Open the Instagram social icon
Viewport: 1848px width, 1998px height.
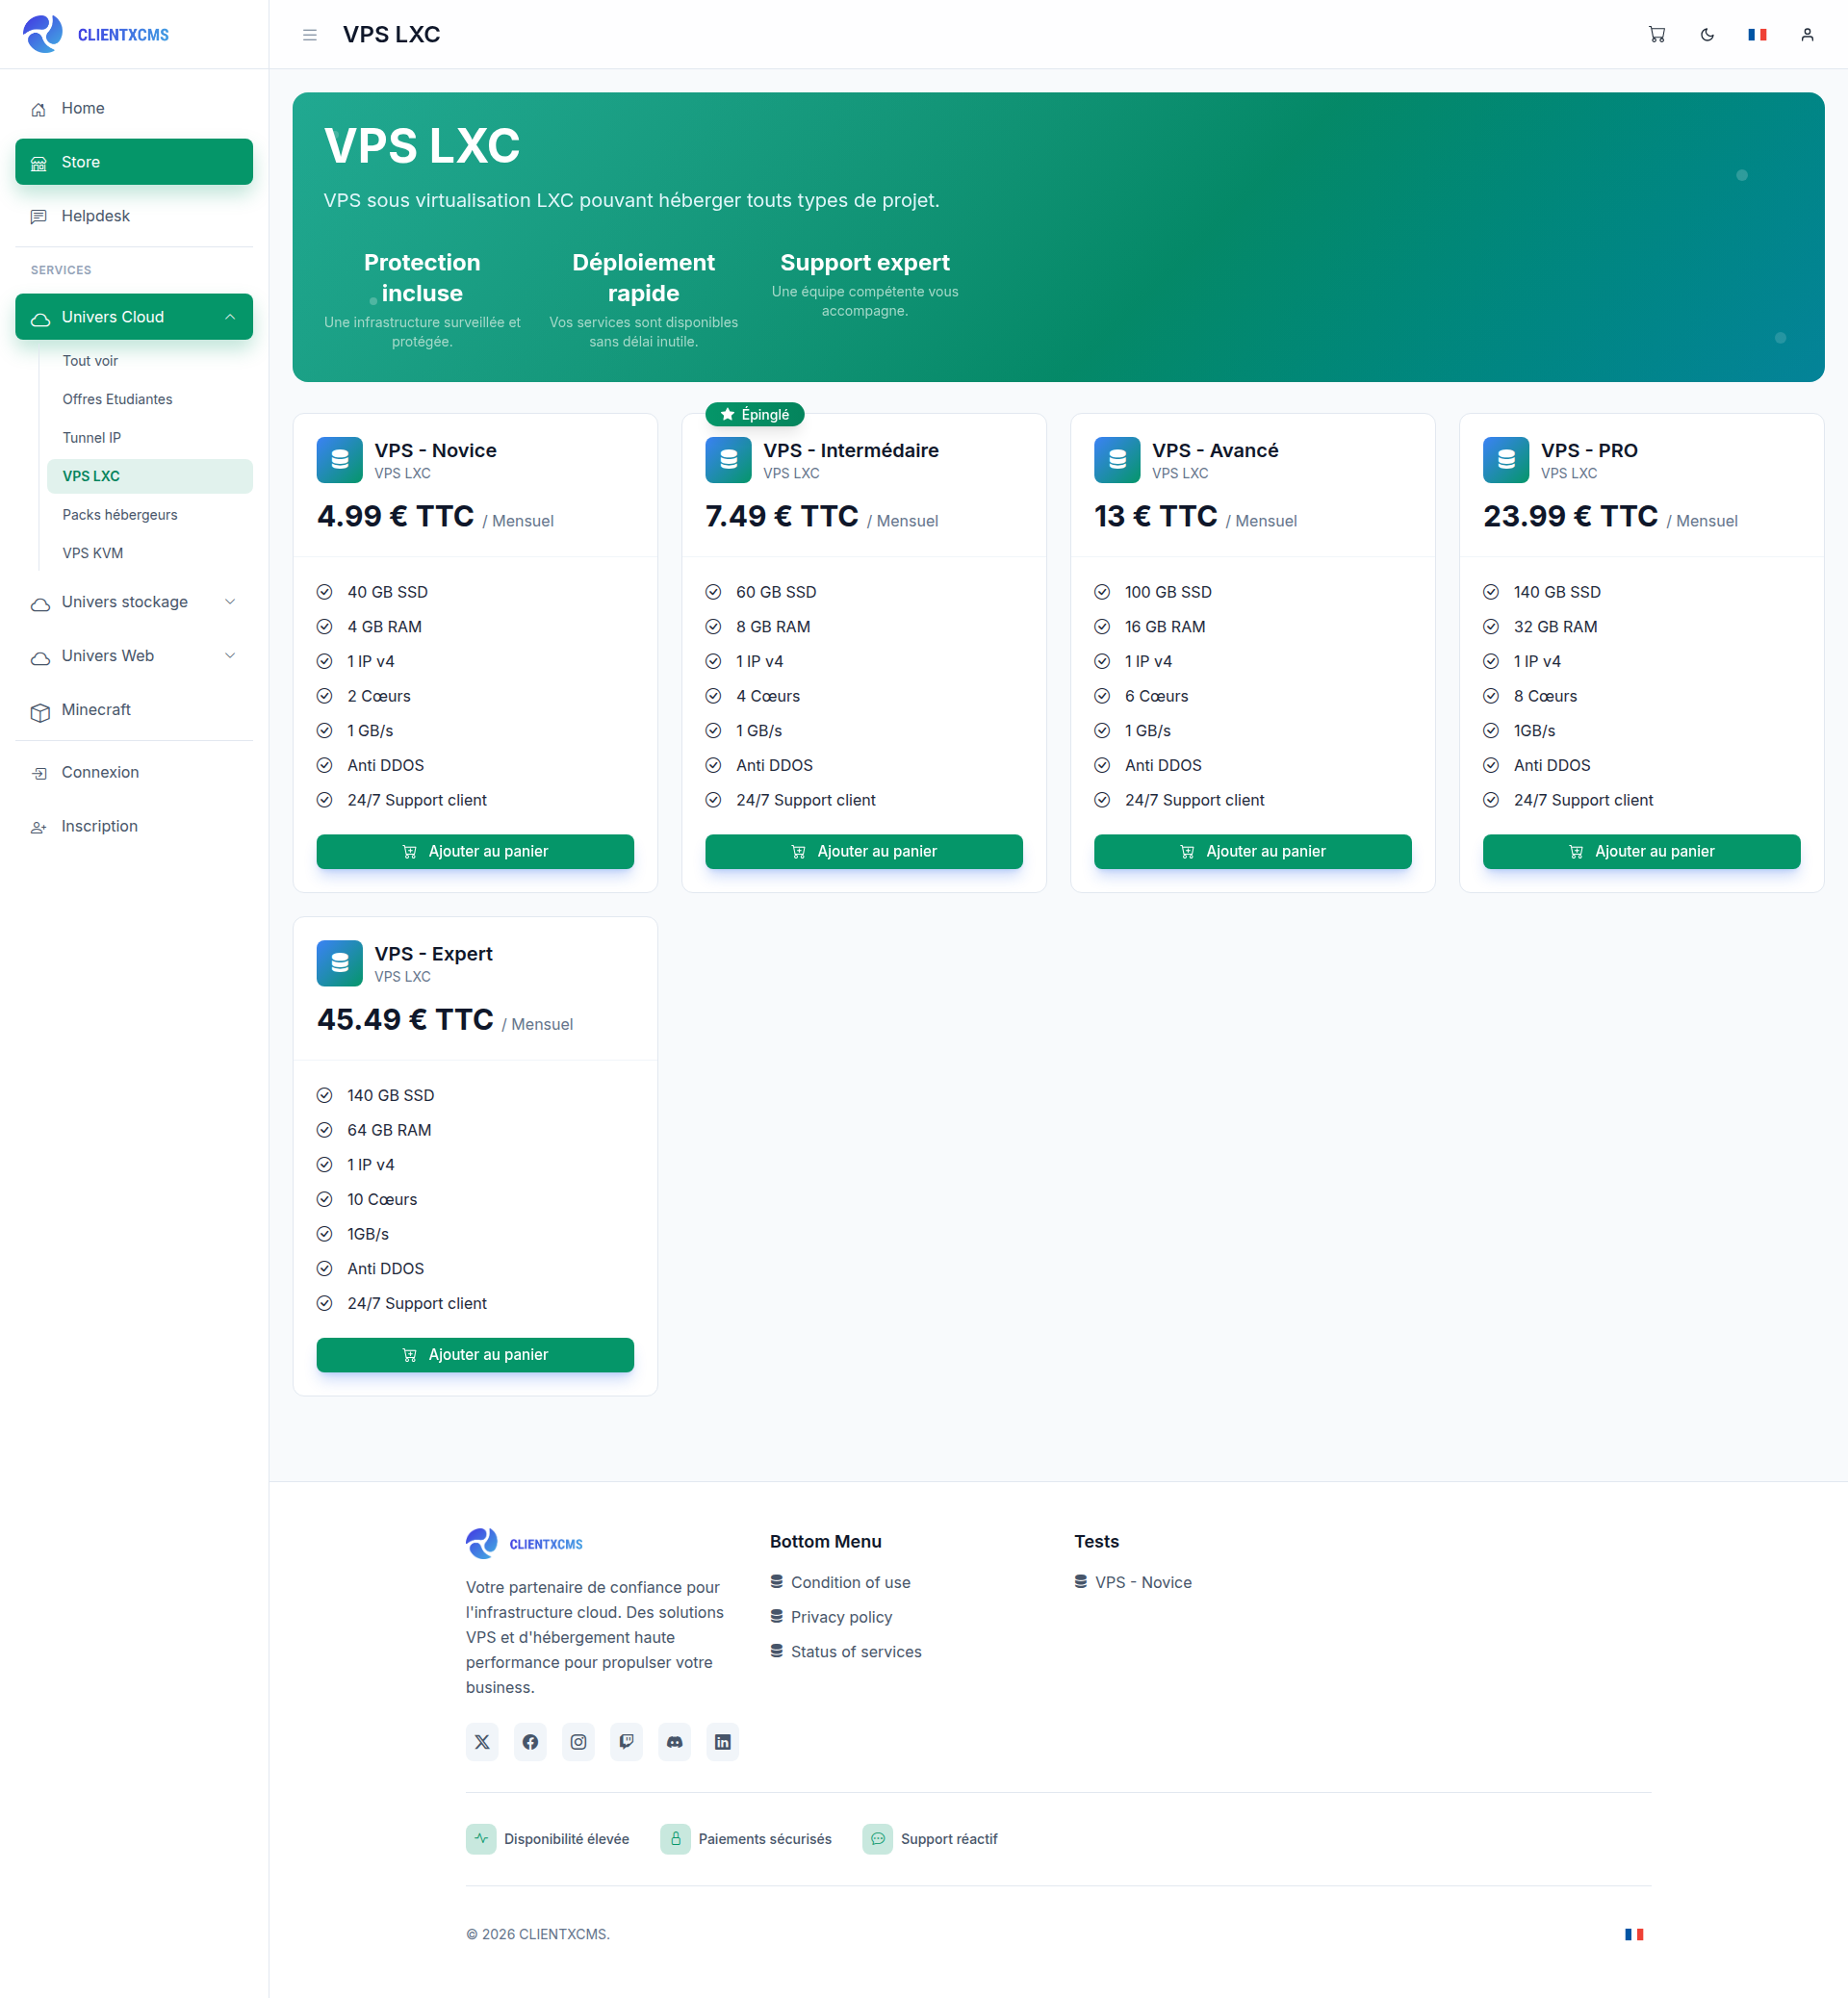point(578,1742)
